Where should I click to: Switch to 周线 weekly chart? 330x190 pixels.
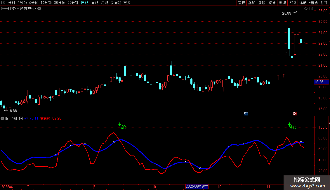[95, 3]
